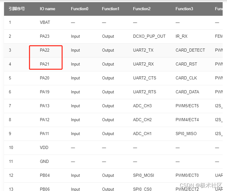The height and width of the screenshot is (191, 227).
Task: Click pin number 12 cell
Action: pos(11,175)
